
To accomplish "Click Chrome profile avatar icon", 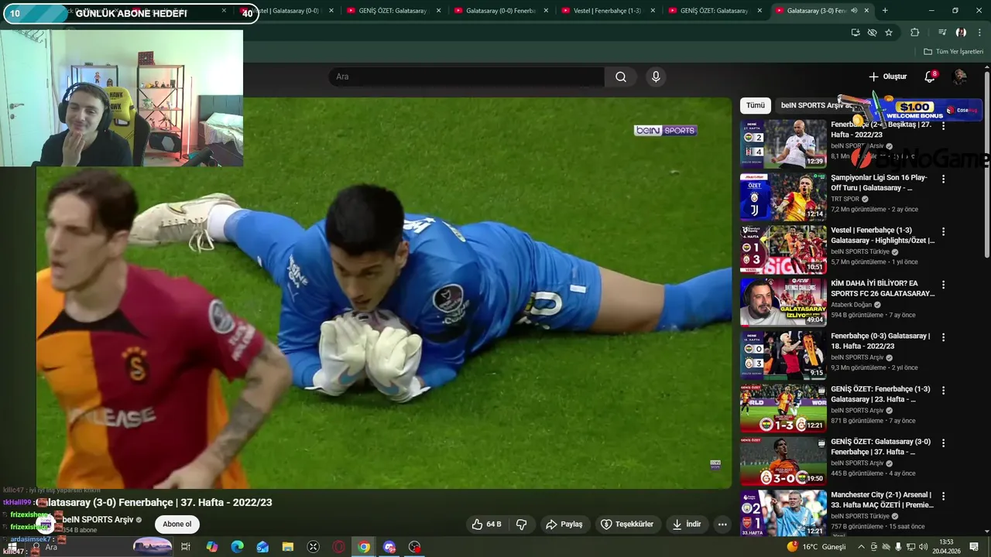I will pos(961,32).
